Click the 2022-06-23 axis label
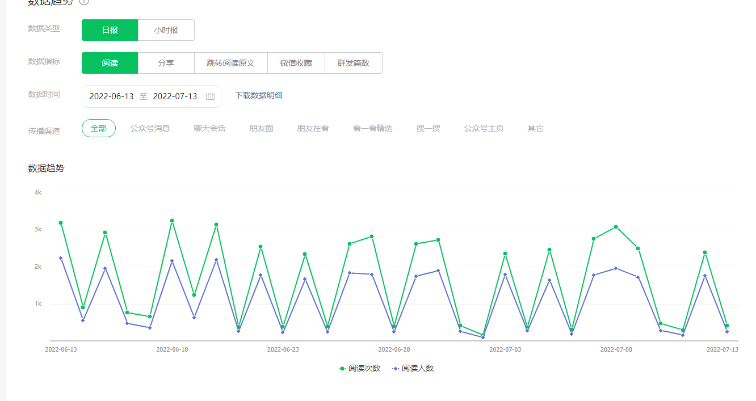The image size is (756, 401). [283, 349]
